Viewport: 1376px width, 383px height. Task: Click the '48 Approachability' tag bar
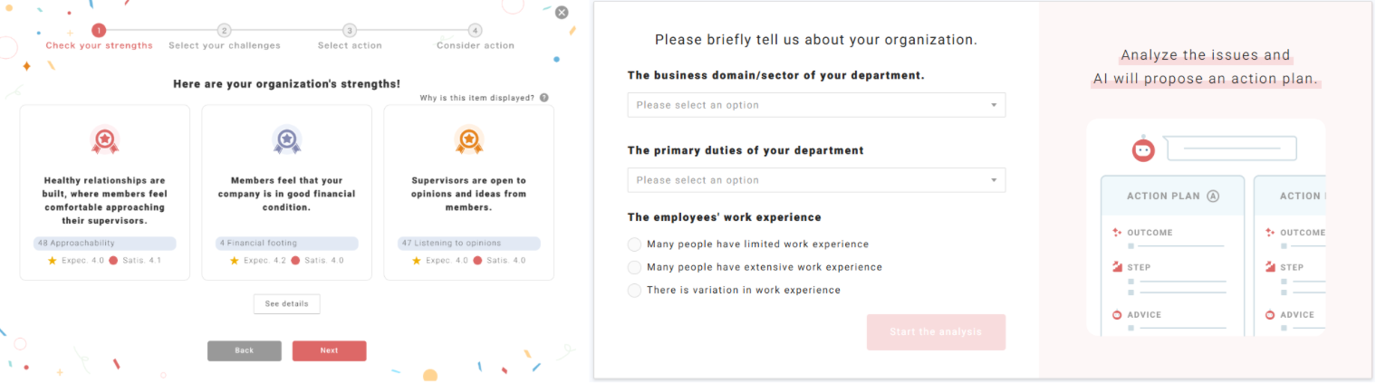click(x=105, y=244)
